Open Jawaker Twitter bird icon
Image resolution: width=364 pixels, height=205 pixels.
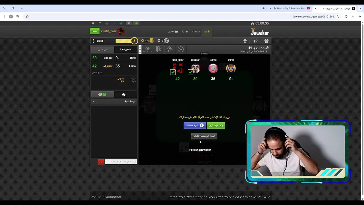[121, 23]
